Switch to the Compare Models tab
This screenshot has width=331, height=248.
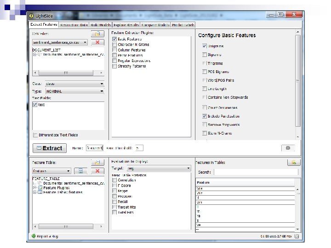point(155,25)
